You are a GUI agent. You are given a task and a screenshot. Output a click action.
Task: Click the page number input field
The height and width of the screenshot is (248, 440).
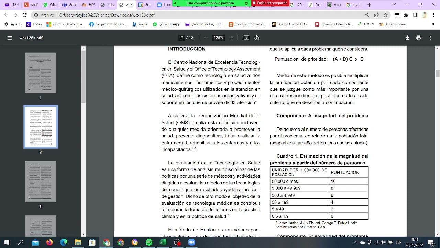point(181,38)
